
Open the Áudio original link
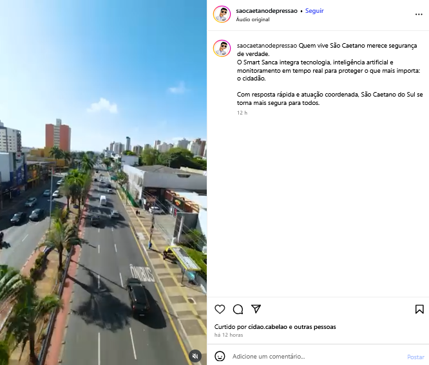click(x=253, y=19)
